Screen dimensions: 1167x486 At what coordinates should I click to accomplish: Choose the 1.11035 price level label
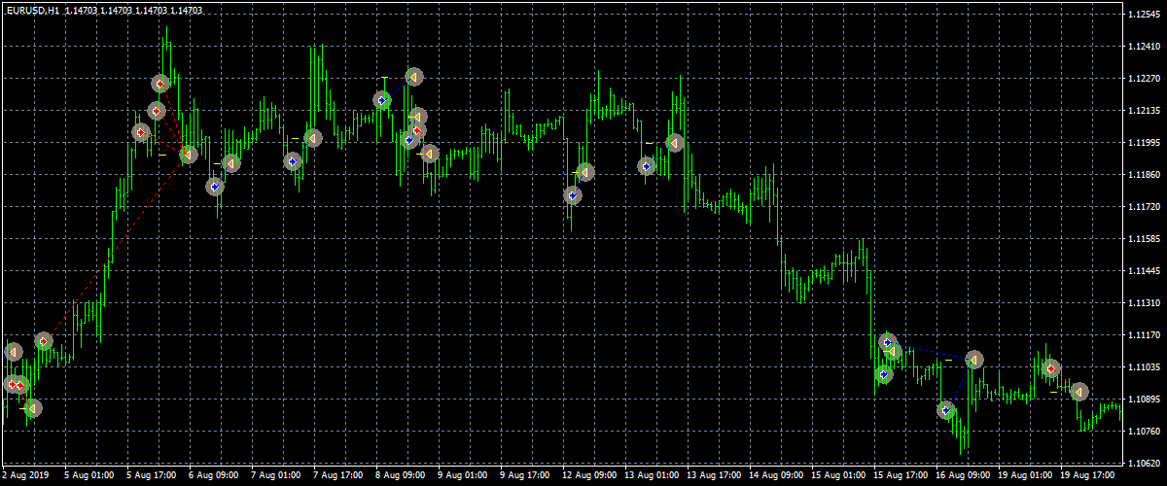1145,367
